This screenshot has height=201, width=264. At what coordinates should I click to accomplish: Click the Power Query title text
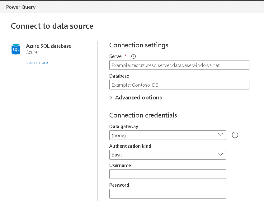[21, 7]
